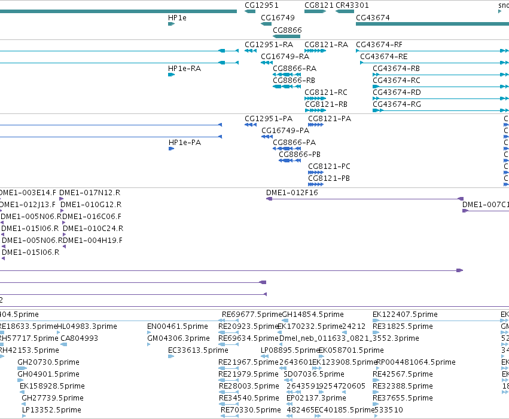Select the RE21979.5prime EST
509x419 pixels.
[228, 380]
